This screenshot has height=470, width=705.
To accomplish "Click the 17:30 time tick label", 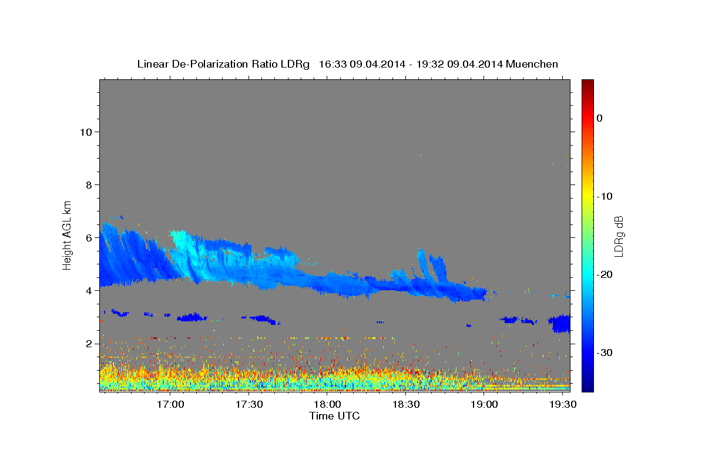I will coord(249,405).
